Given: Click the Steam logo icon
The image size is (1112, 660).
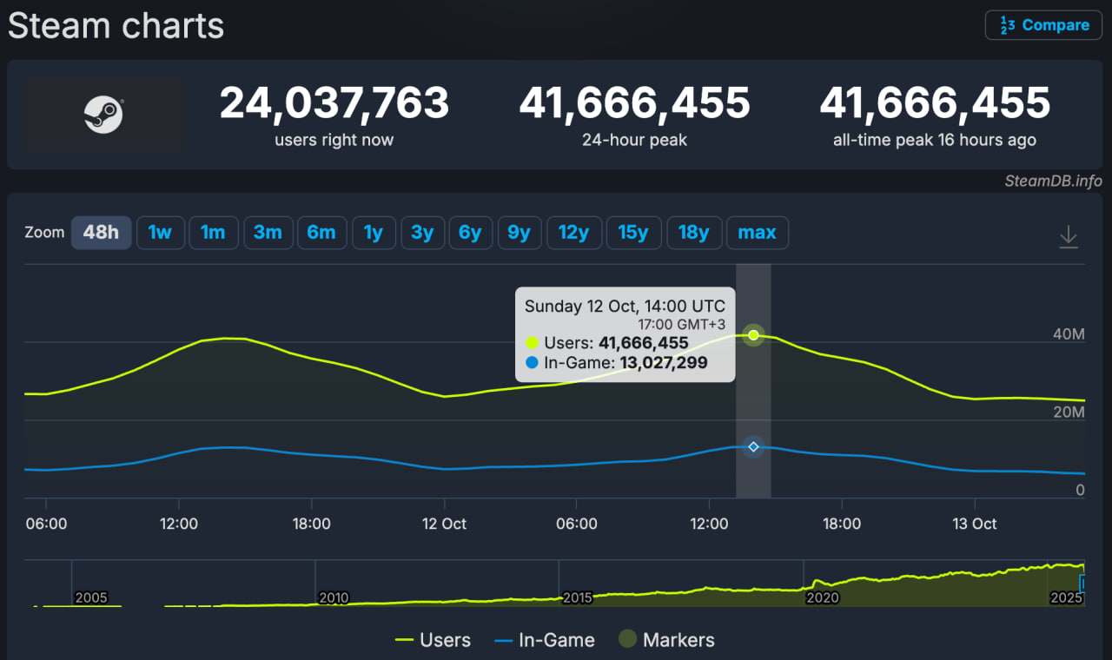Looking at the screenshot, I should click(103, 115).
